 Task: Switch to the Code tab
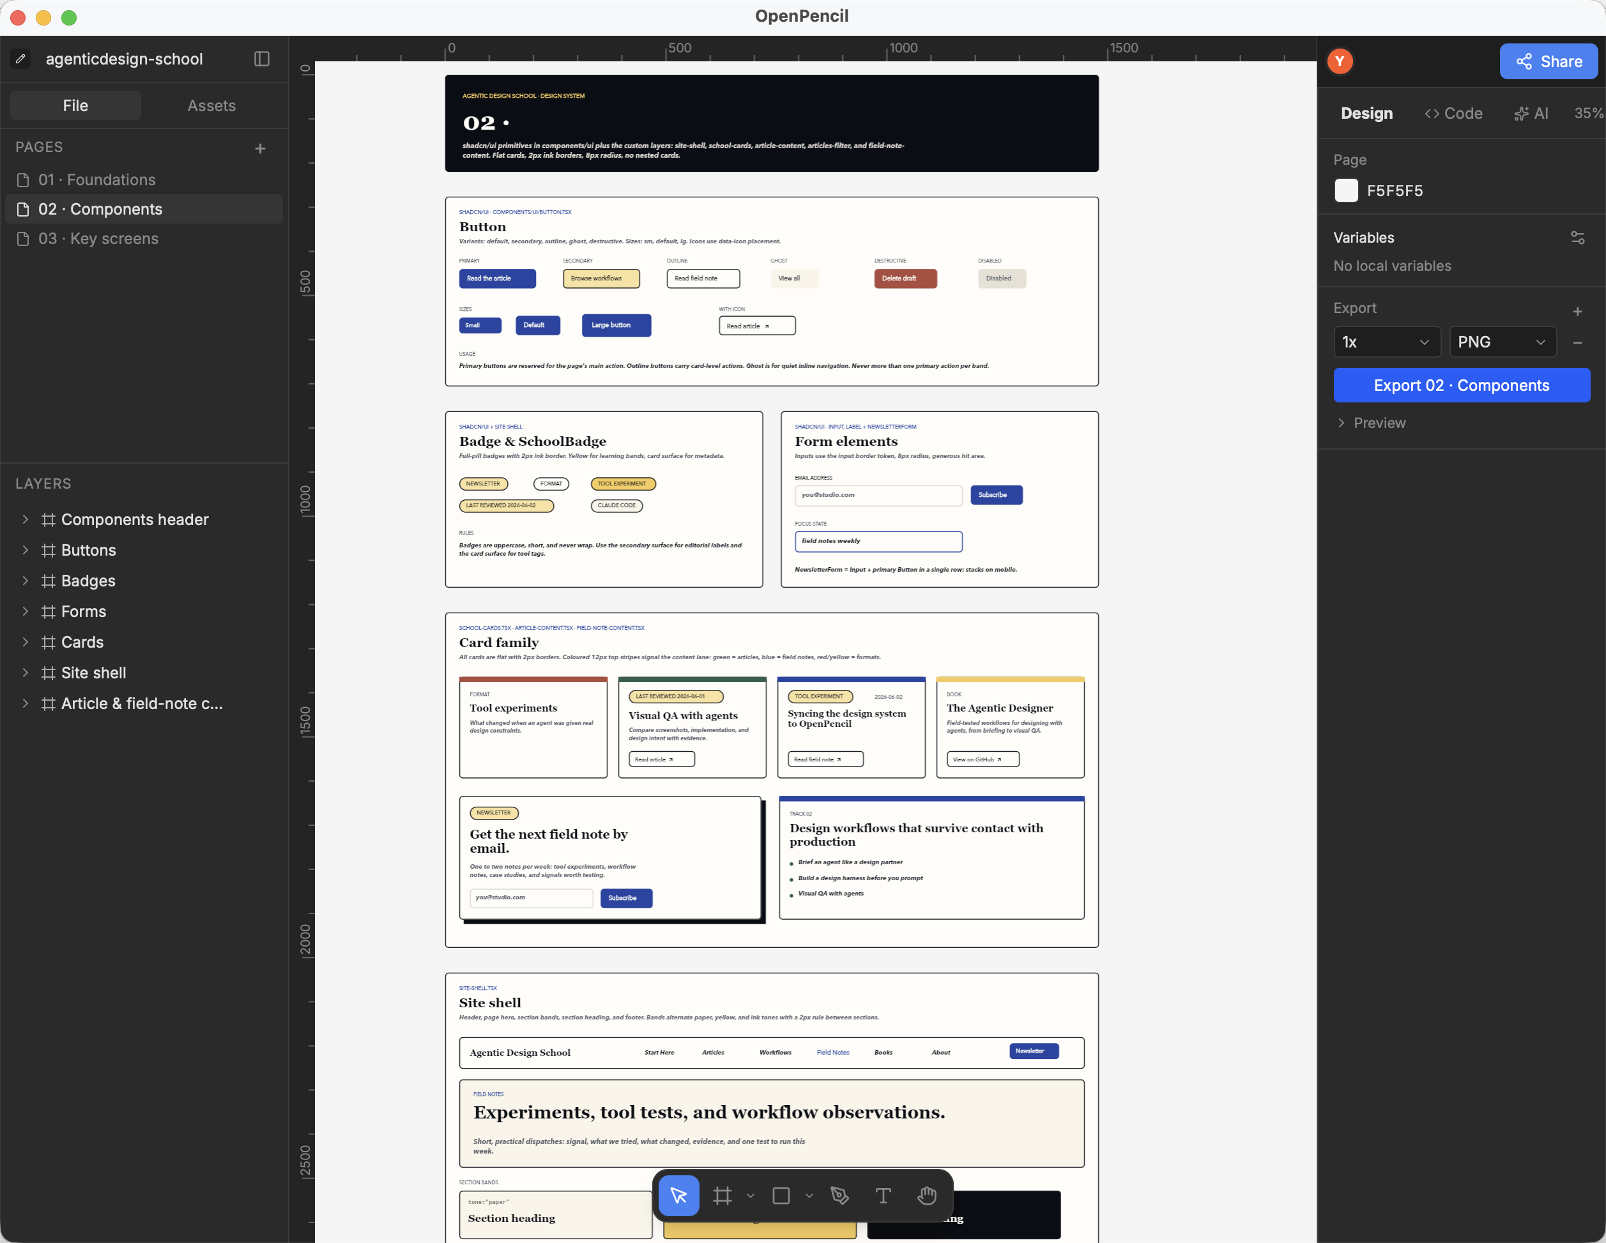coord(1453,113)
